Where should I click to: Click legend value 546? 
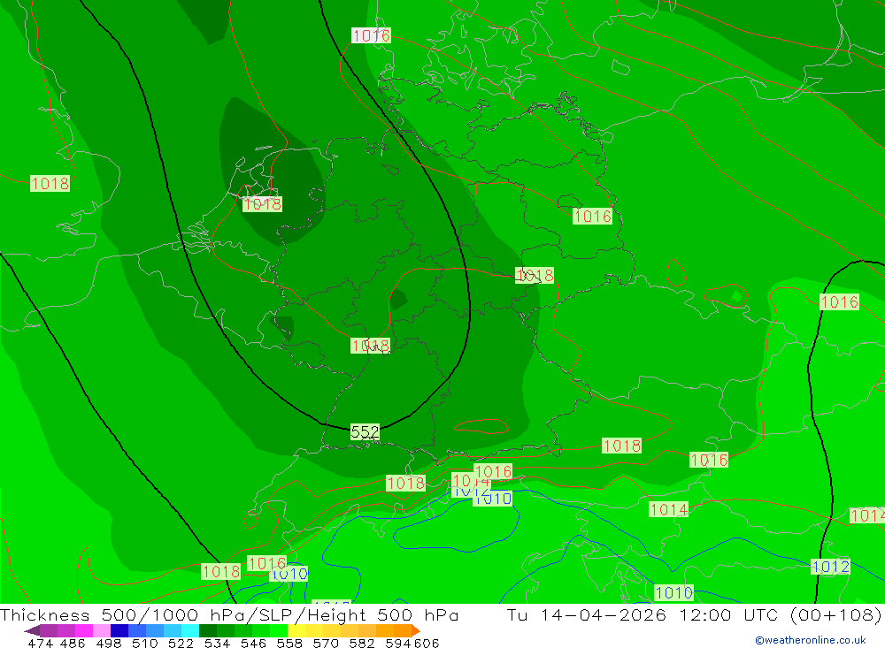[x=253, y=643]
